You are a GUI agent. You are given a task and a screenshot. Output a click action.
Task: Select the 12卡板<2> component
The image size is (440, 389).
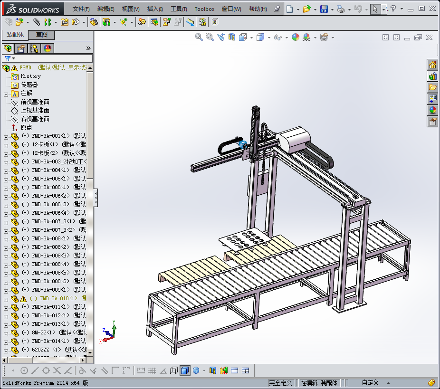pos(54,153)
